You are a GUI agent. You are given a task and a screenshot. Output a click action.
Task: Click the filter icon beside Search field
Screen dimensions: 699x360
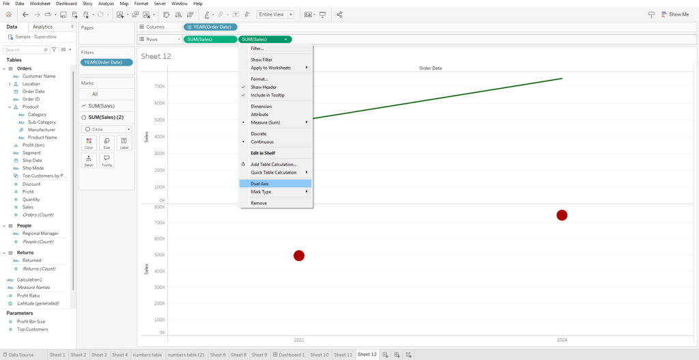(x=54, y=49)
